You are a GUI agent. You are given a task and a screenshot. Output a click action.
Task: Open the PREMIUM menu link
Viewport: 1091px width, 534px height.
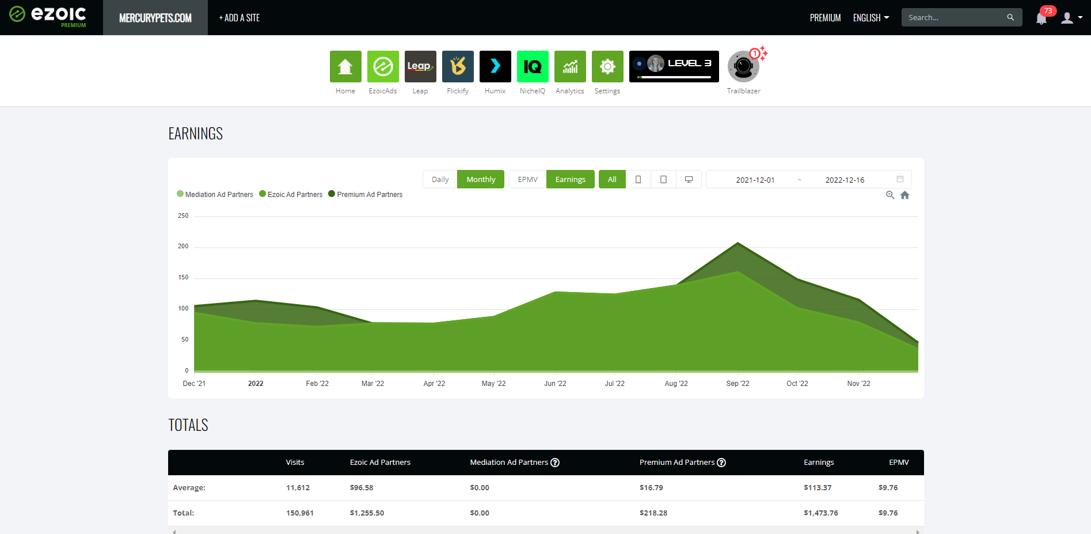(825, 18)
